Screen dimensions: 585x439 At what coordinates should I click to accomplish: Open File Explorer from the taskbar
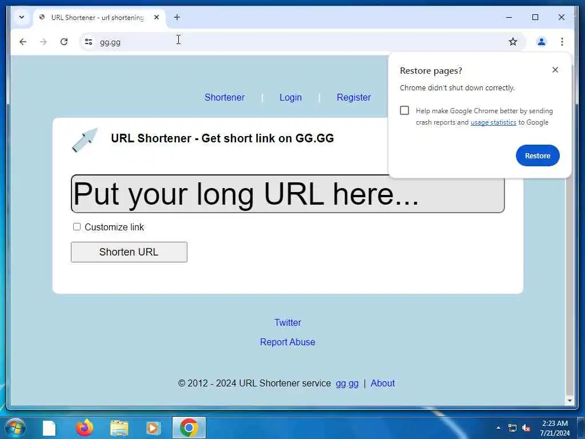119,428
